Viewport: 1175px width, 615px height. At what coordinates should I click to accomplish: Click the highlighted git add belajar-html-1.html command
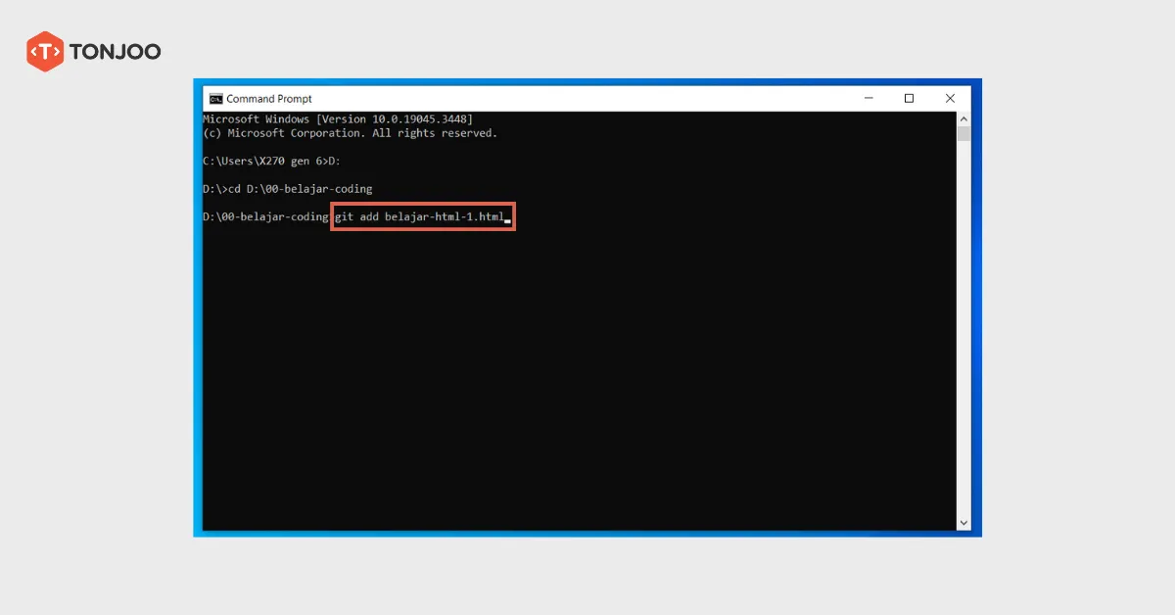point(419,216)
